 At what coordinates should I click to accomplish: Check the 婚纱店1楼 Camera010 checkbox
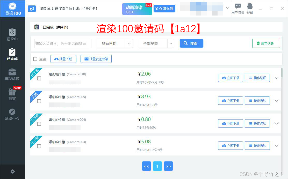(x=39, y=78)
